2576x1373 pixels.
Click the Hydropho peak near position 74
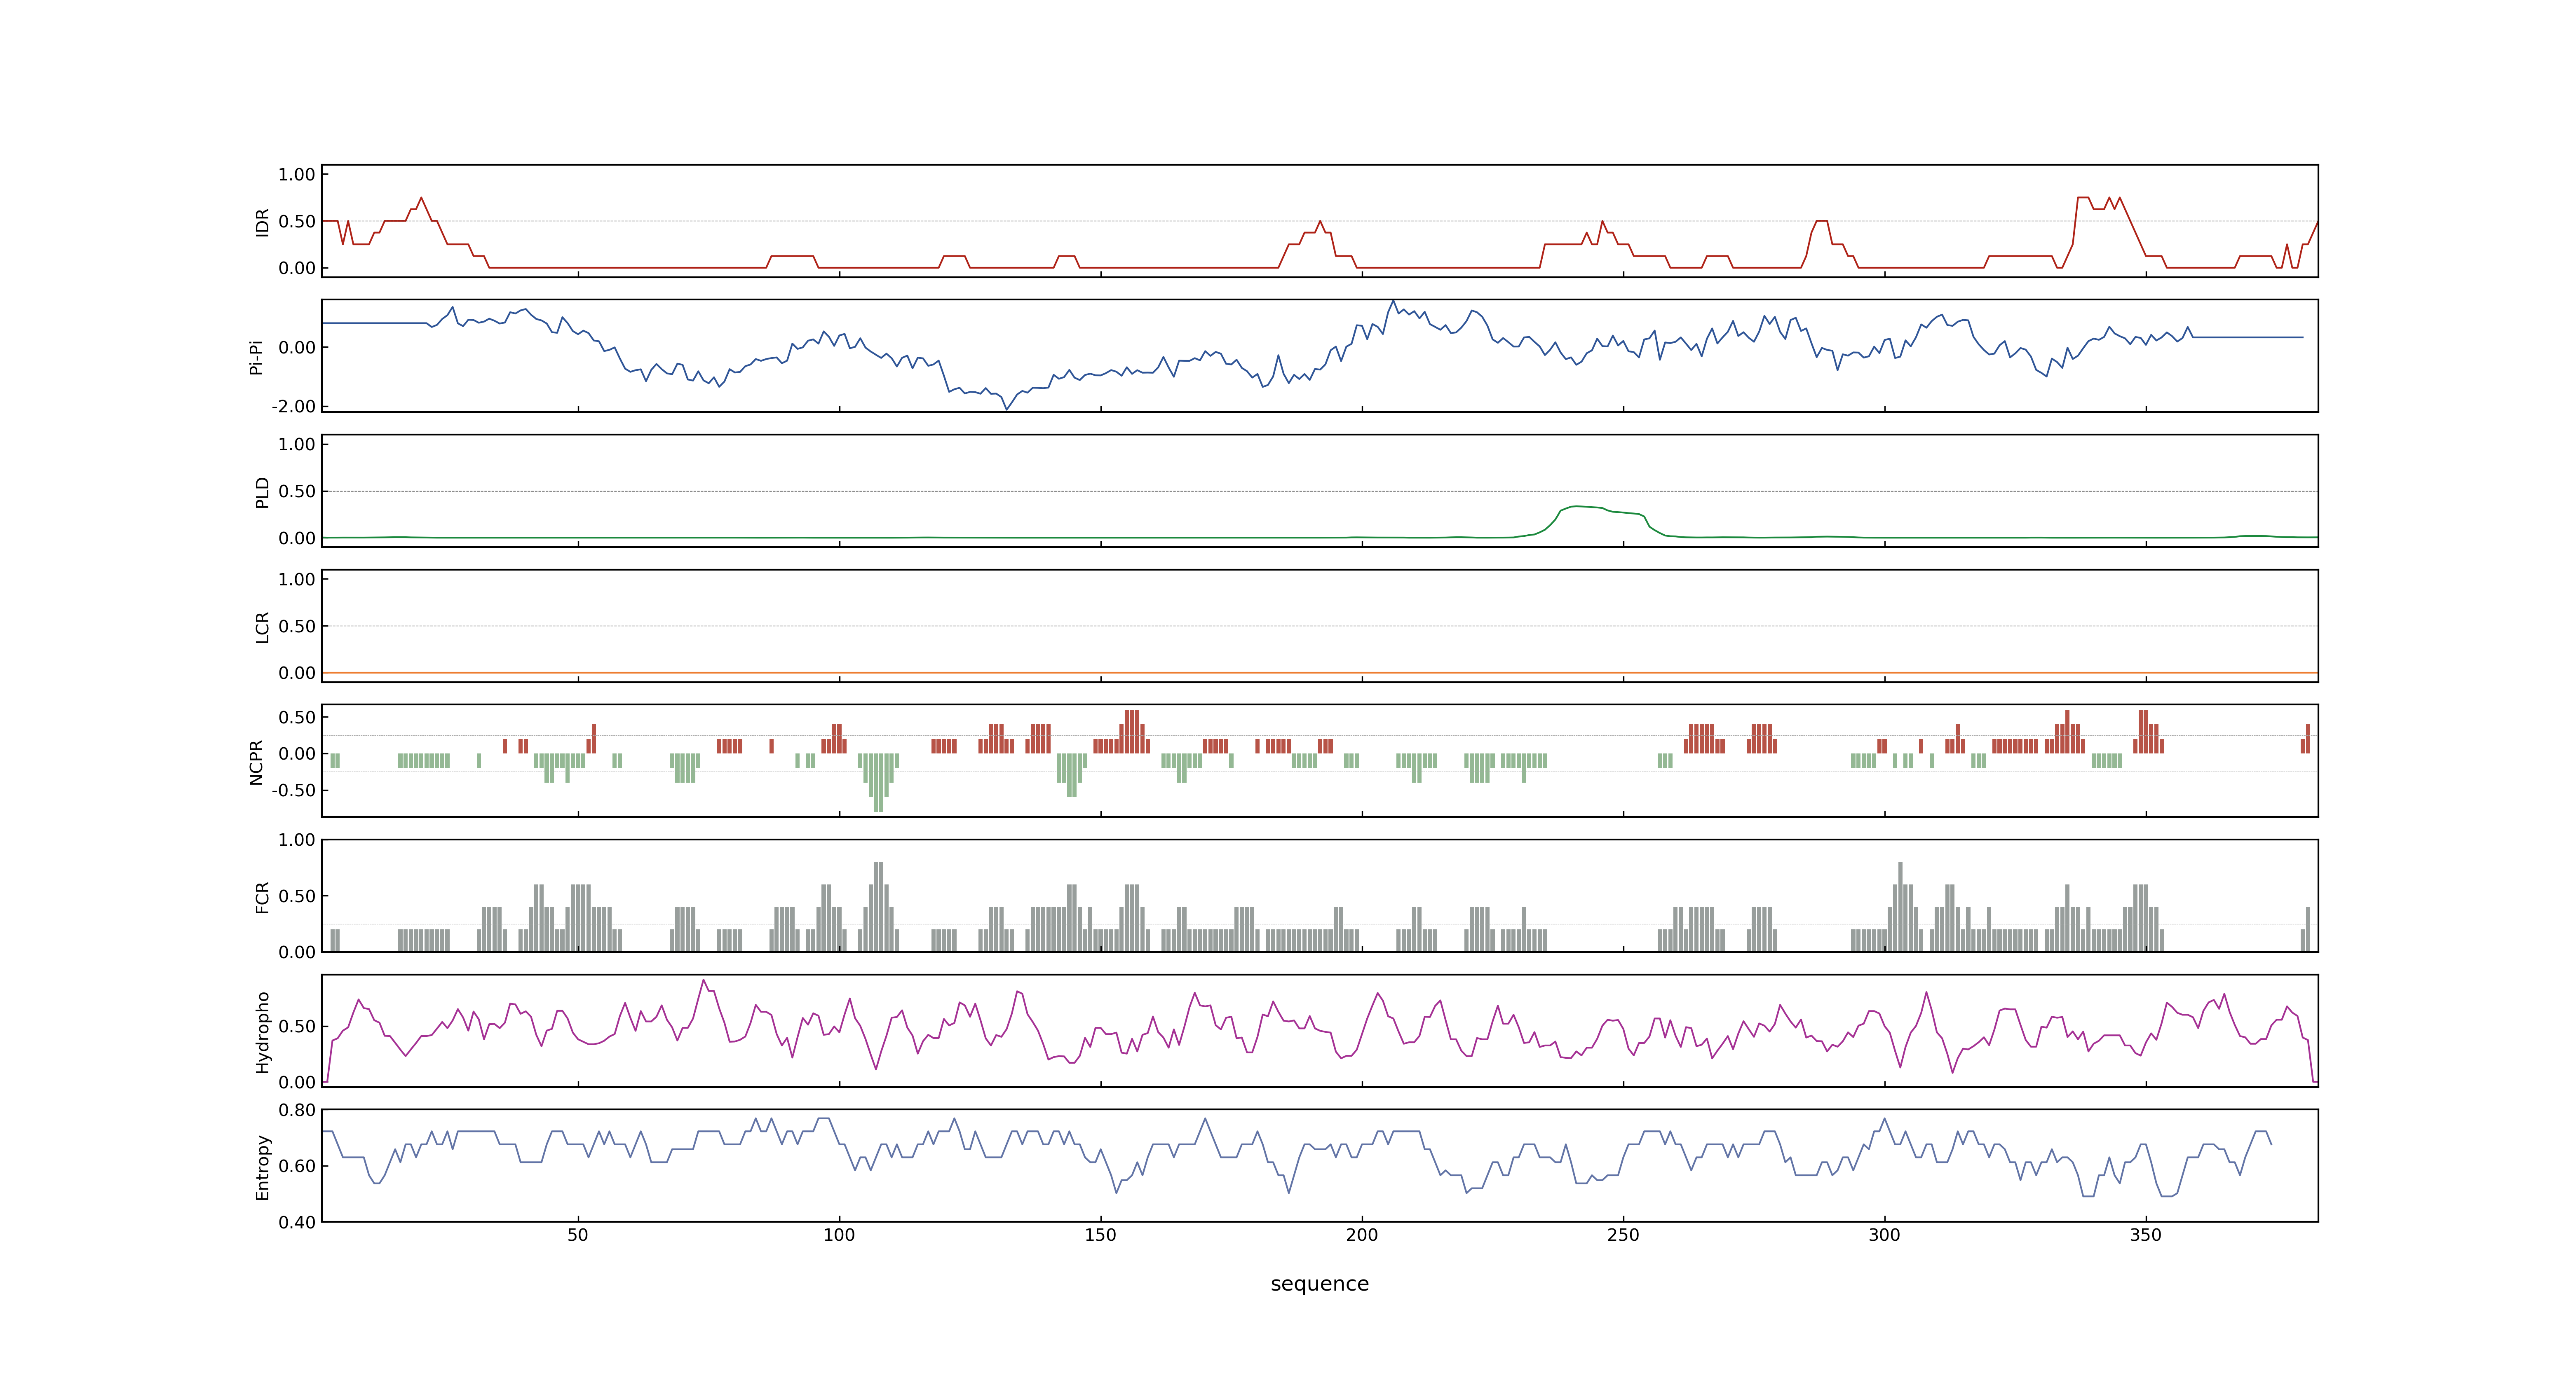(703, 981)
